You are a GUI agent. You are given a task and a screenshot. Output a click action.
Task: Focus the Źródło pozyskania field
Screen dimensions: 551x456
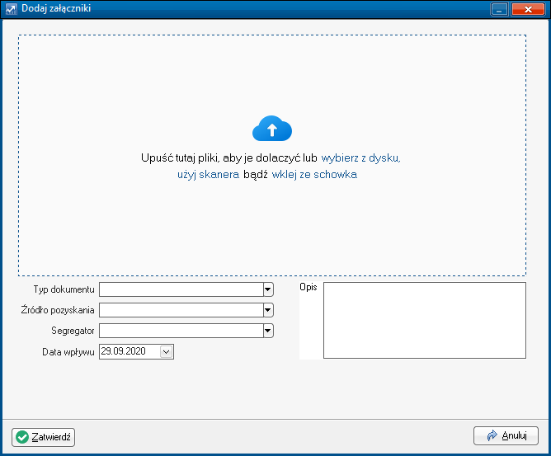pyautogui.click(x=181, y=310)
